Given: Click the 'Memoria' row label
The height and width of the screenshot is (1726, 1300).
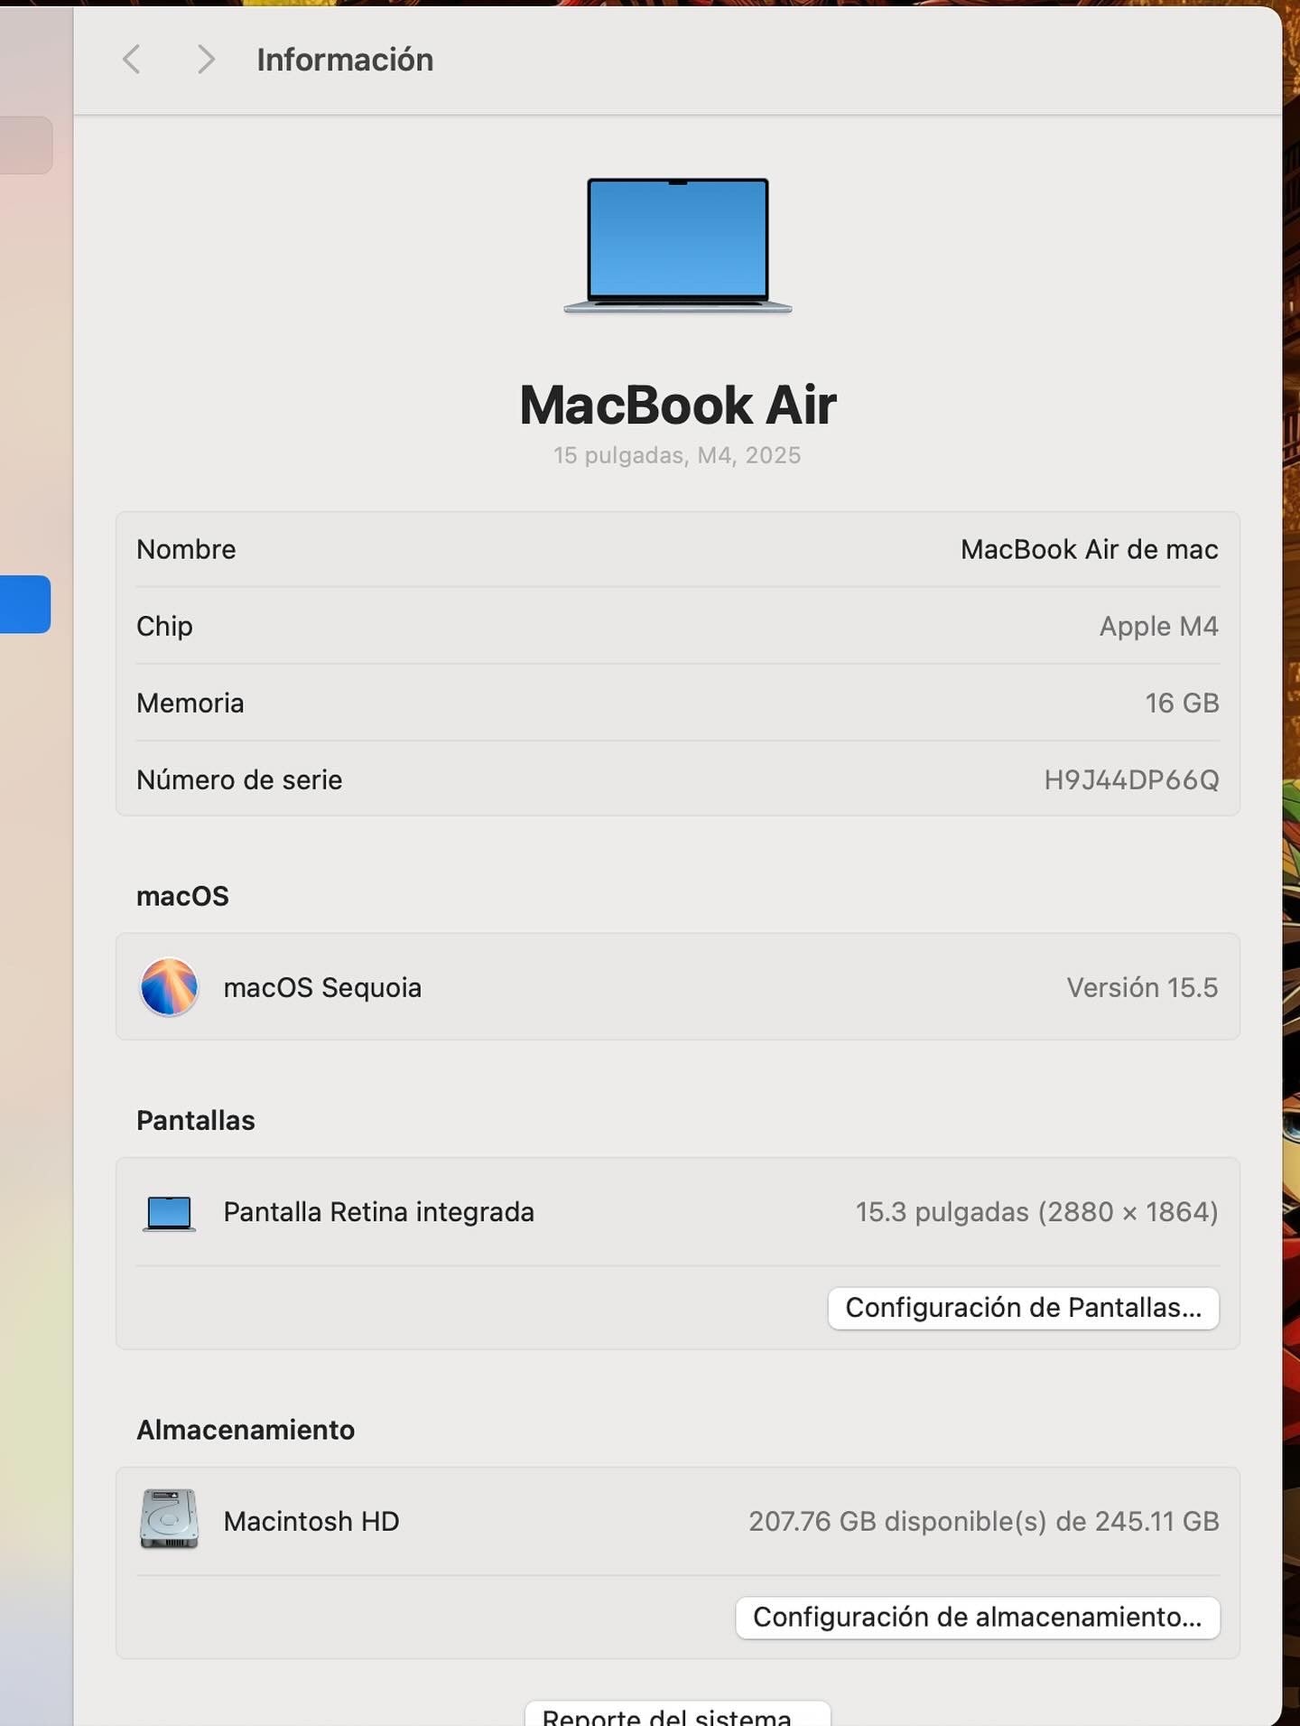Looking at the screenshot, I should [190, 703].
